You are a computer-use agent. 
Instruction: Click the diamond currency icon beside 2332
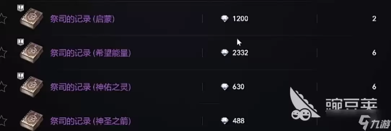tap(225, 53)
